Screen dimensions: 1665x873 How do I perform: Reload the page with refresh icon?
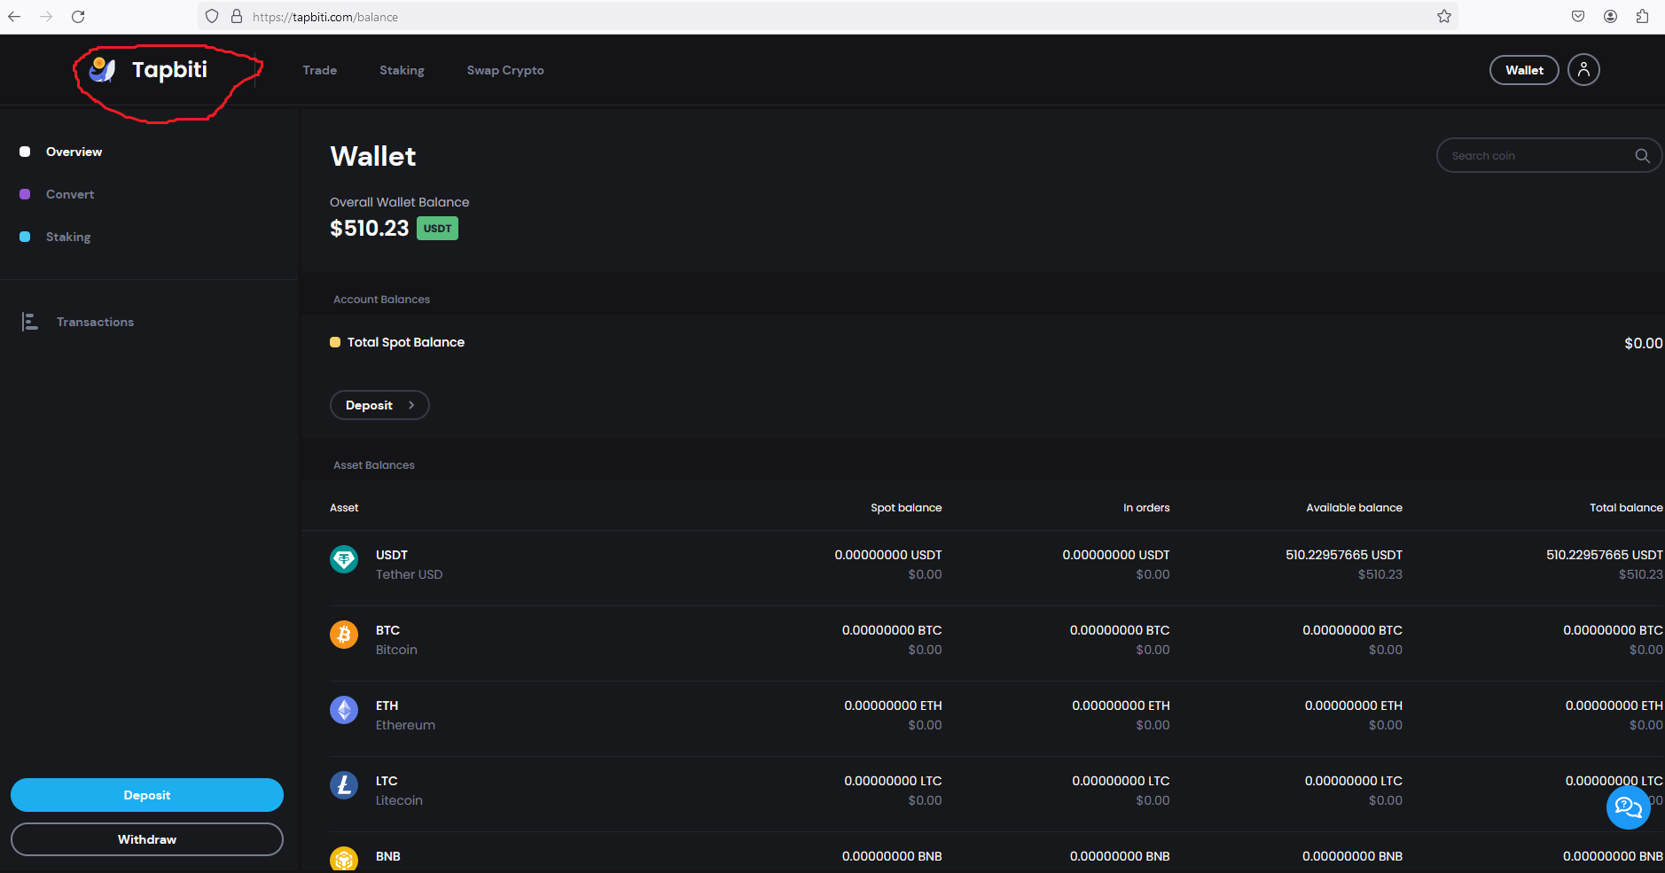coord(78,17)
